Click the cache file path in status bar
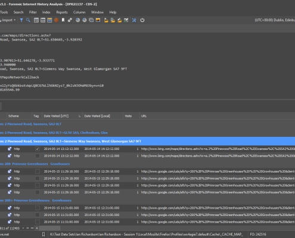 (147, 234)
